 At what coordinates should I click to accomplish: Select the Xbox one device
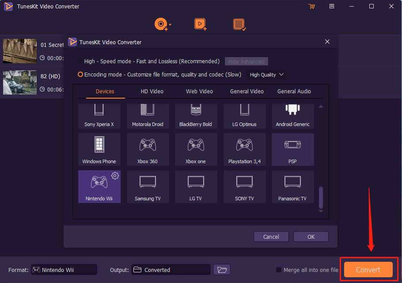(x=196, y=149)
